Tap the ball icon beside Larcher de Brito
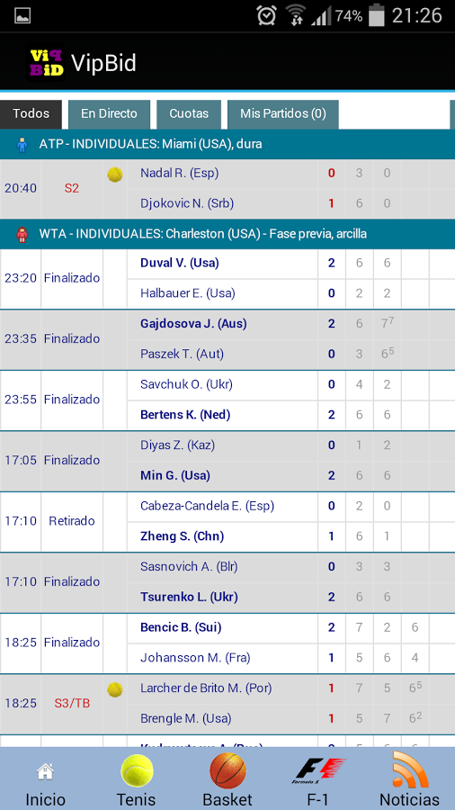This screenshot has height=810, width=455. pyautogui.click(x=114, y=689)
